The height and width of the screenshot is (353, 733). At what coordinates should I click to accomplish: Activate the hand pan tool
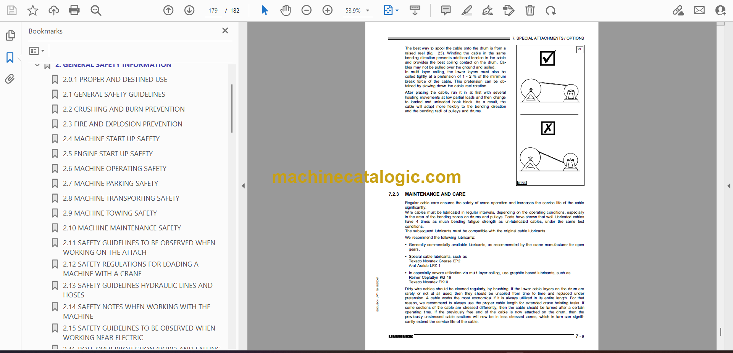pyautogui.click(x=286, y=10)
